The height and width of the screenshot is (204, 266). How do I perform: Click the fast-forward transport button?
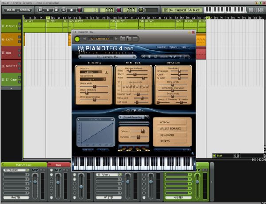pyautogui.click(x=56, y=10)
